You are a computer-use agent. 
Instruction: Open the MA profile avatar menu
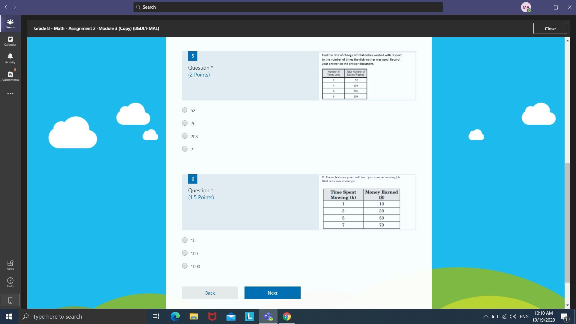(526, 7)
